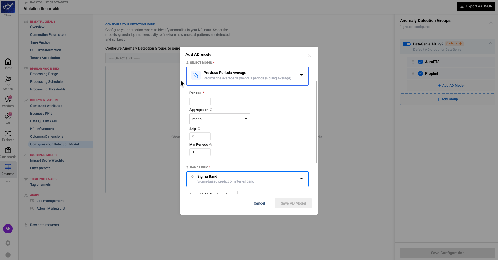Click the Periods info icon
The image size is (498, 260).
click(x=207, y=93)
